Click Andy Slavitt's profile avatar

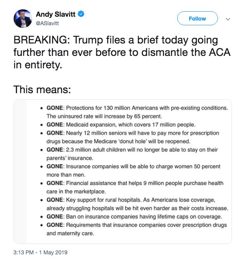(x=23, y=18)
